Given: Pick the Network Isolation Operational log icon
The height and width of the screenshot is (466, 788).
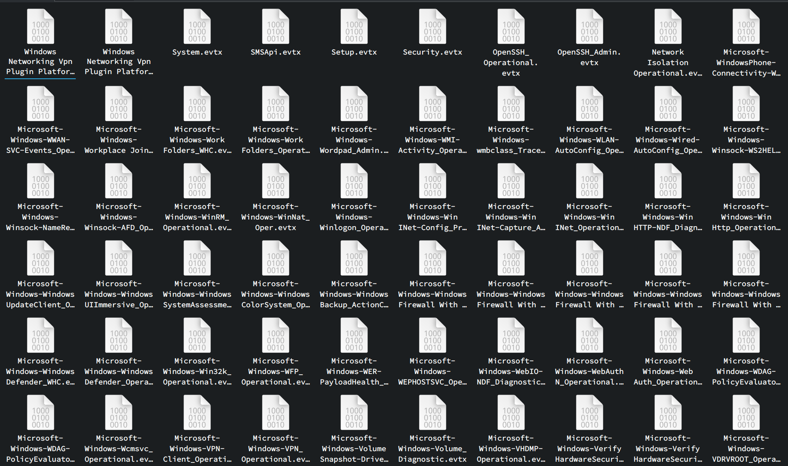Looking at the screenshot, I should pyautogui.click(x=668, y=27).
